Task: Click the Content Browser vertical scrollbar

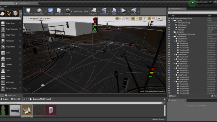Action: coord(165,110)
